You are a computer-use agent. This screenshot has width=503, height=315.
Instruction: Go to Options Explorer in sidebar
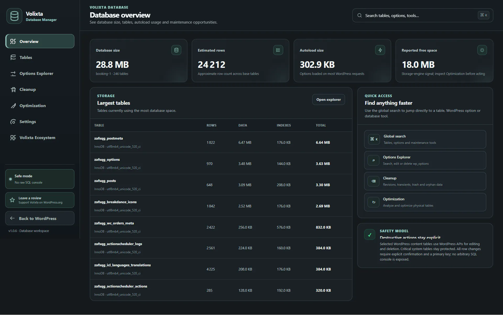tap(40, 74)
